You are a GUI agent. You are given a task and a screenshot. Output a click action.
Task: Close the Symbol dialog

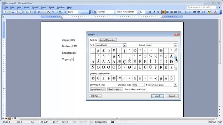[x=177, y=35]
